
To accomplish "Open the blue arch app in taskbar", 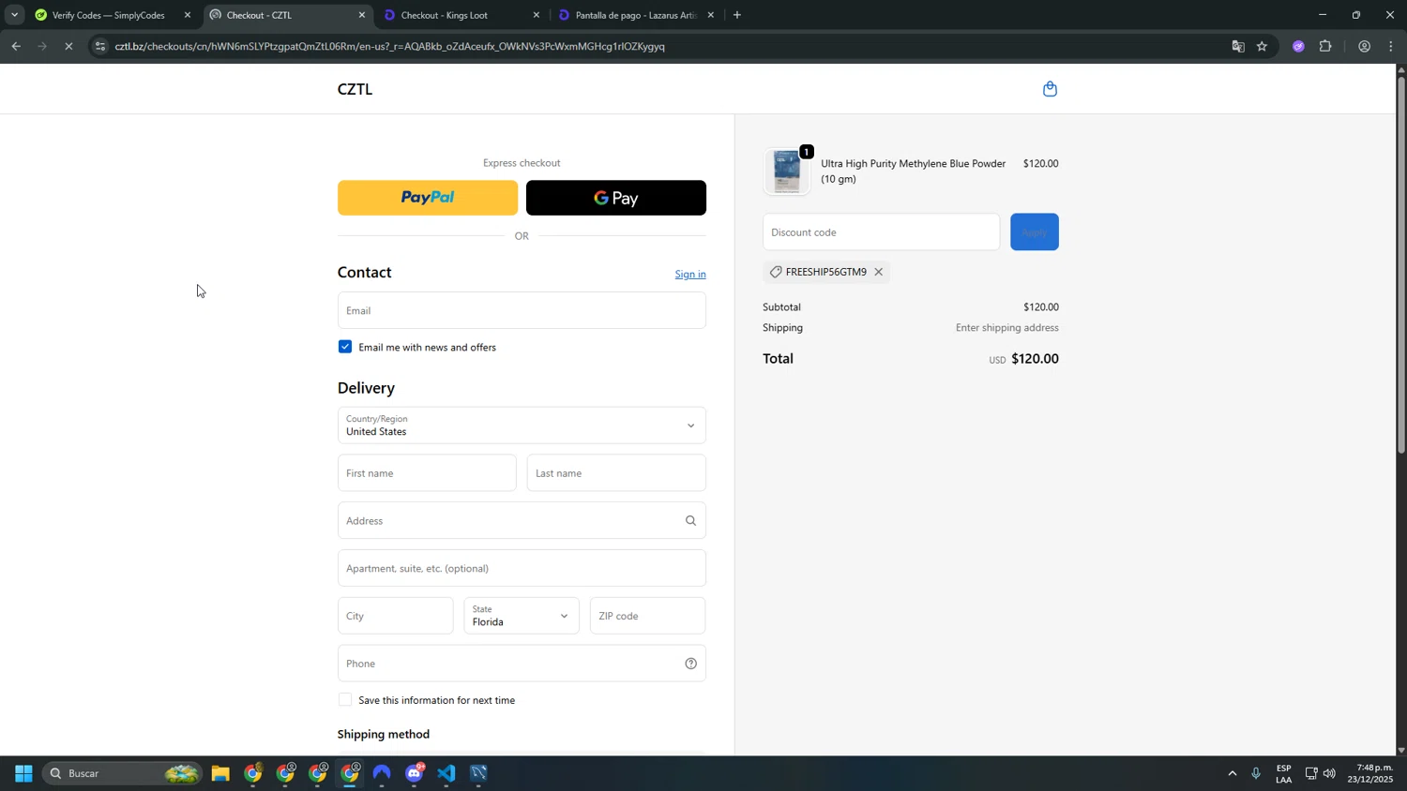I will tap(382, 773).
